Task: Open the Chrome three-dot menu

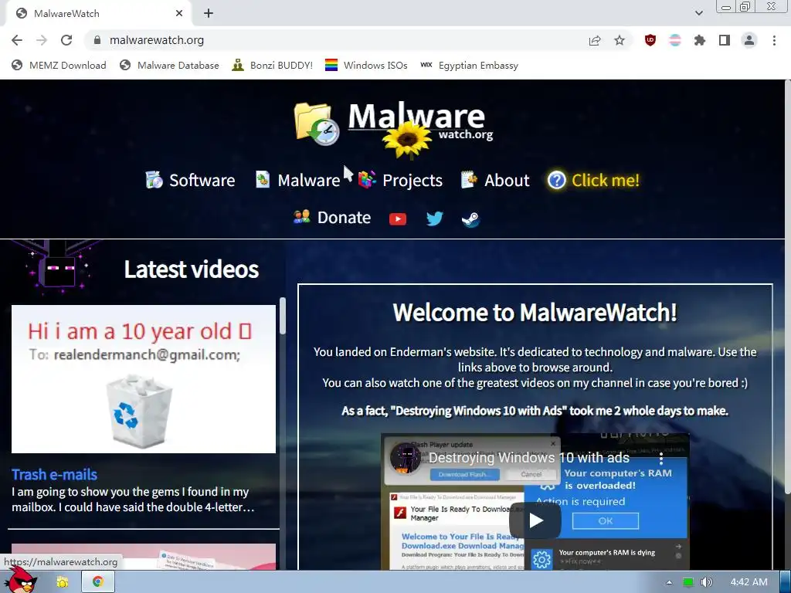Action: [774, 40]
